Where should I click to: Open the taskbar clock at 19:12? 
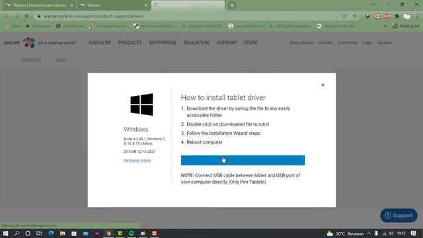point(401,233)
